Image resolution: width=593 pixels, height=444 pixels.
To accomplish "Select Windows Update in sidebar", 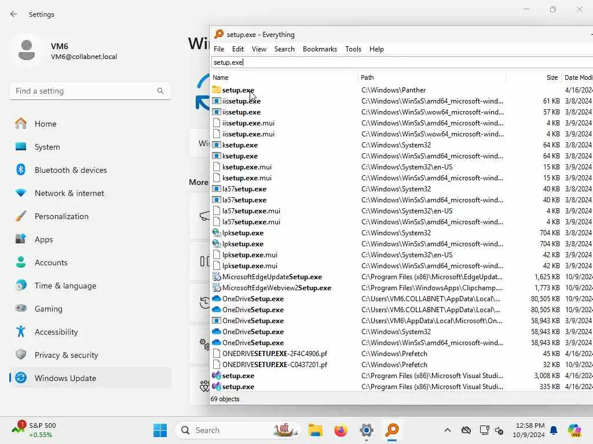I will [90, 378].
